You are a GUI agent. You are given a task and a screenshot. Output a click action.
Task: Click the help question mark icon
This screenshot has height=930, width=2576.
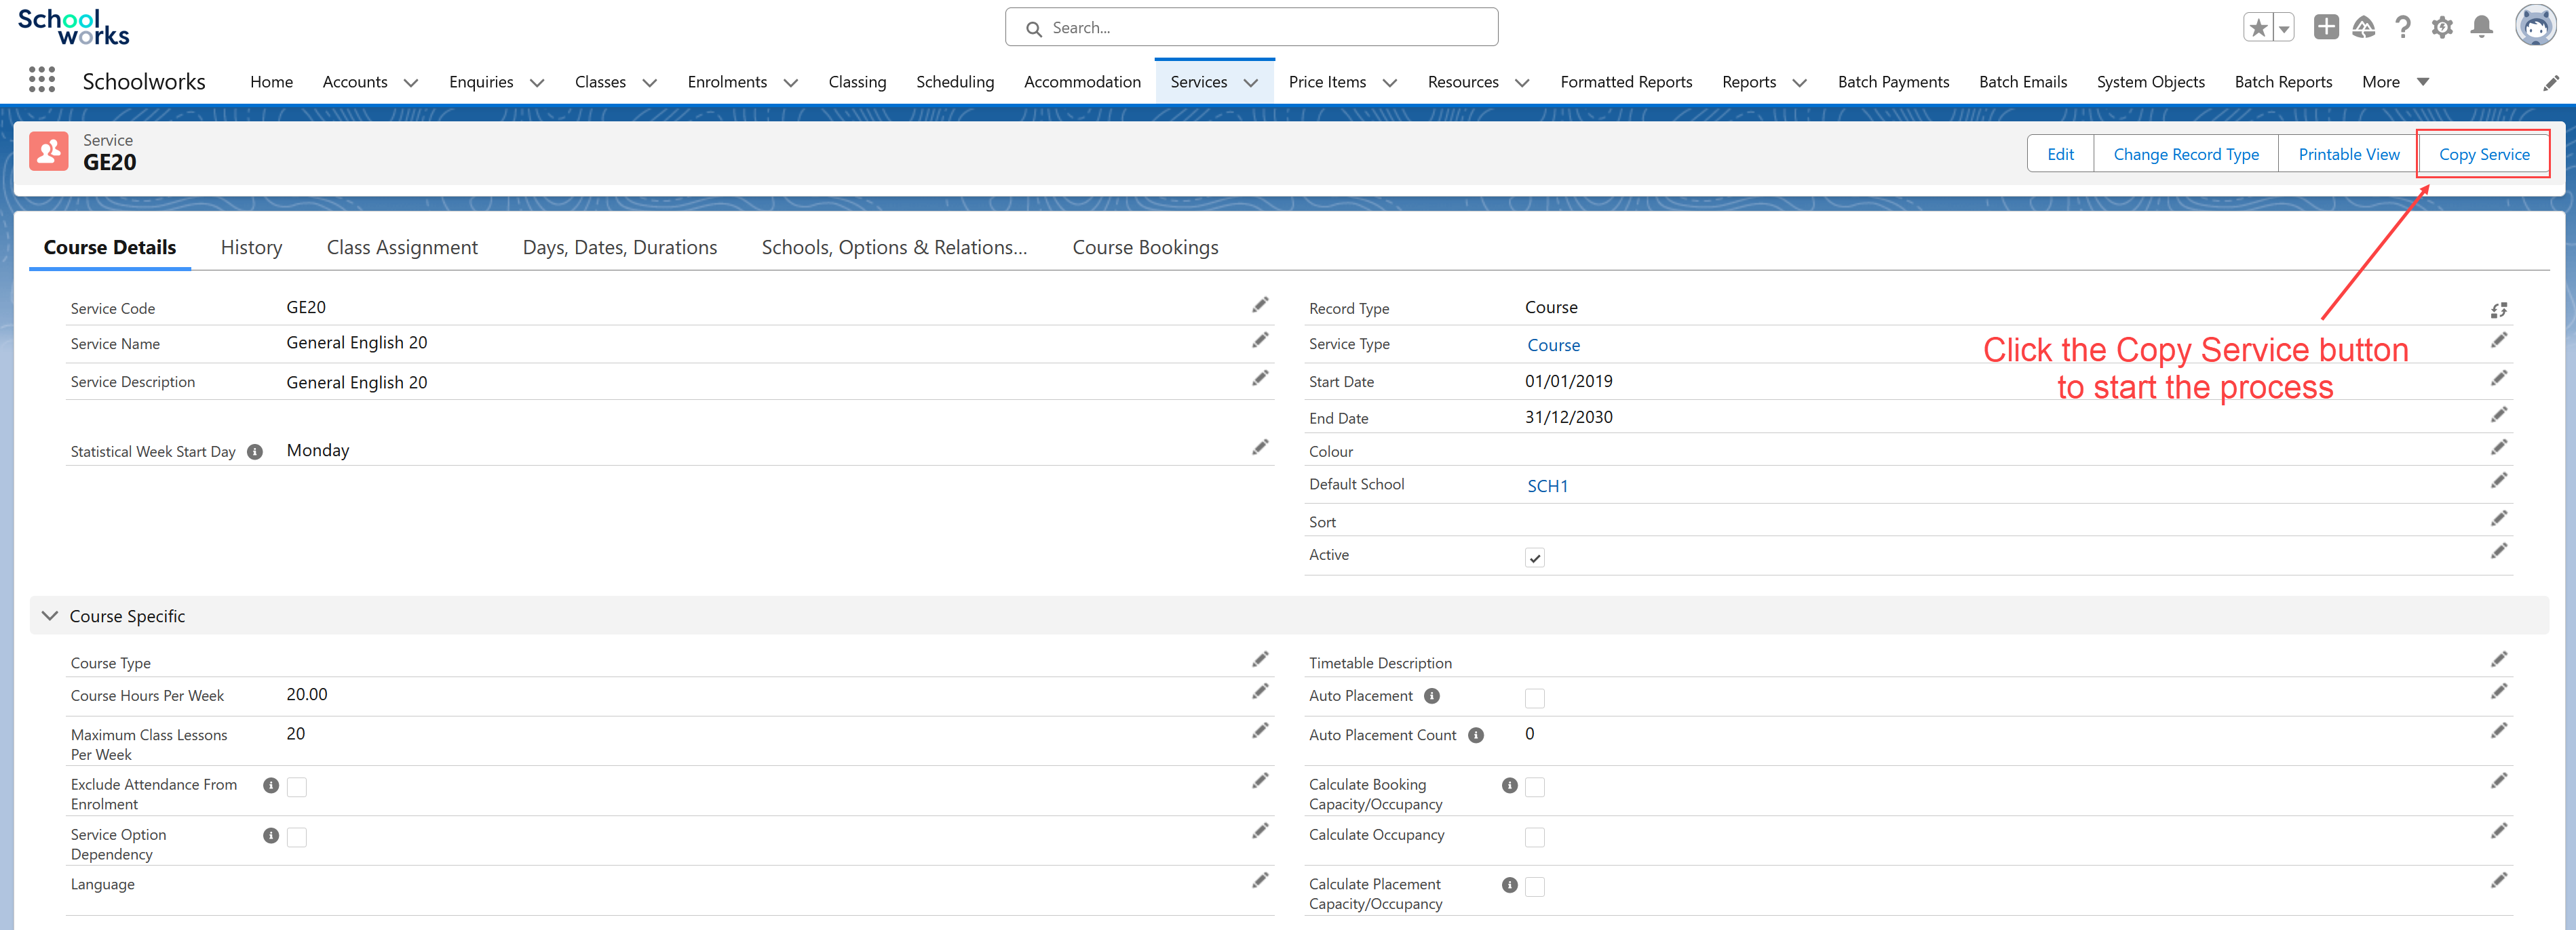click(2402, 27)
